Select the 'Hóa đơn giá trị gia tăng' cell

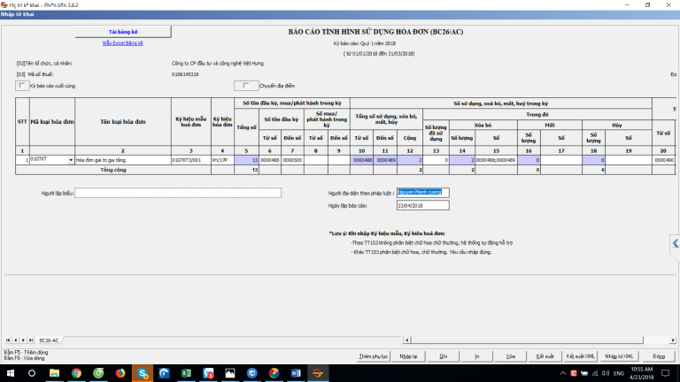[x=123, y=160]
